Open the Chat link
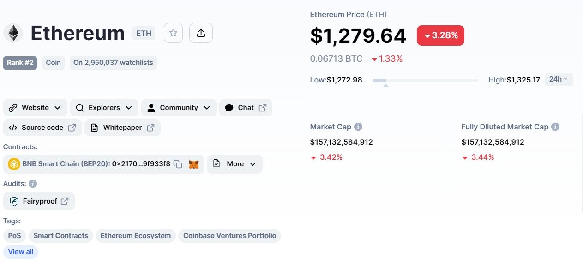 [246, 108]
